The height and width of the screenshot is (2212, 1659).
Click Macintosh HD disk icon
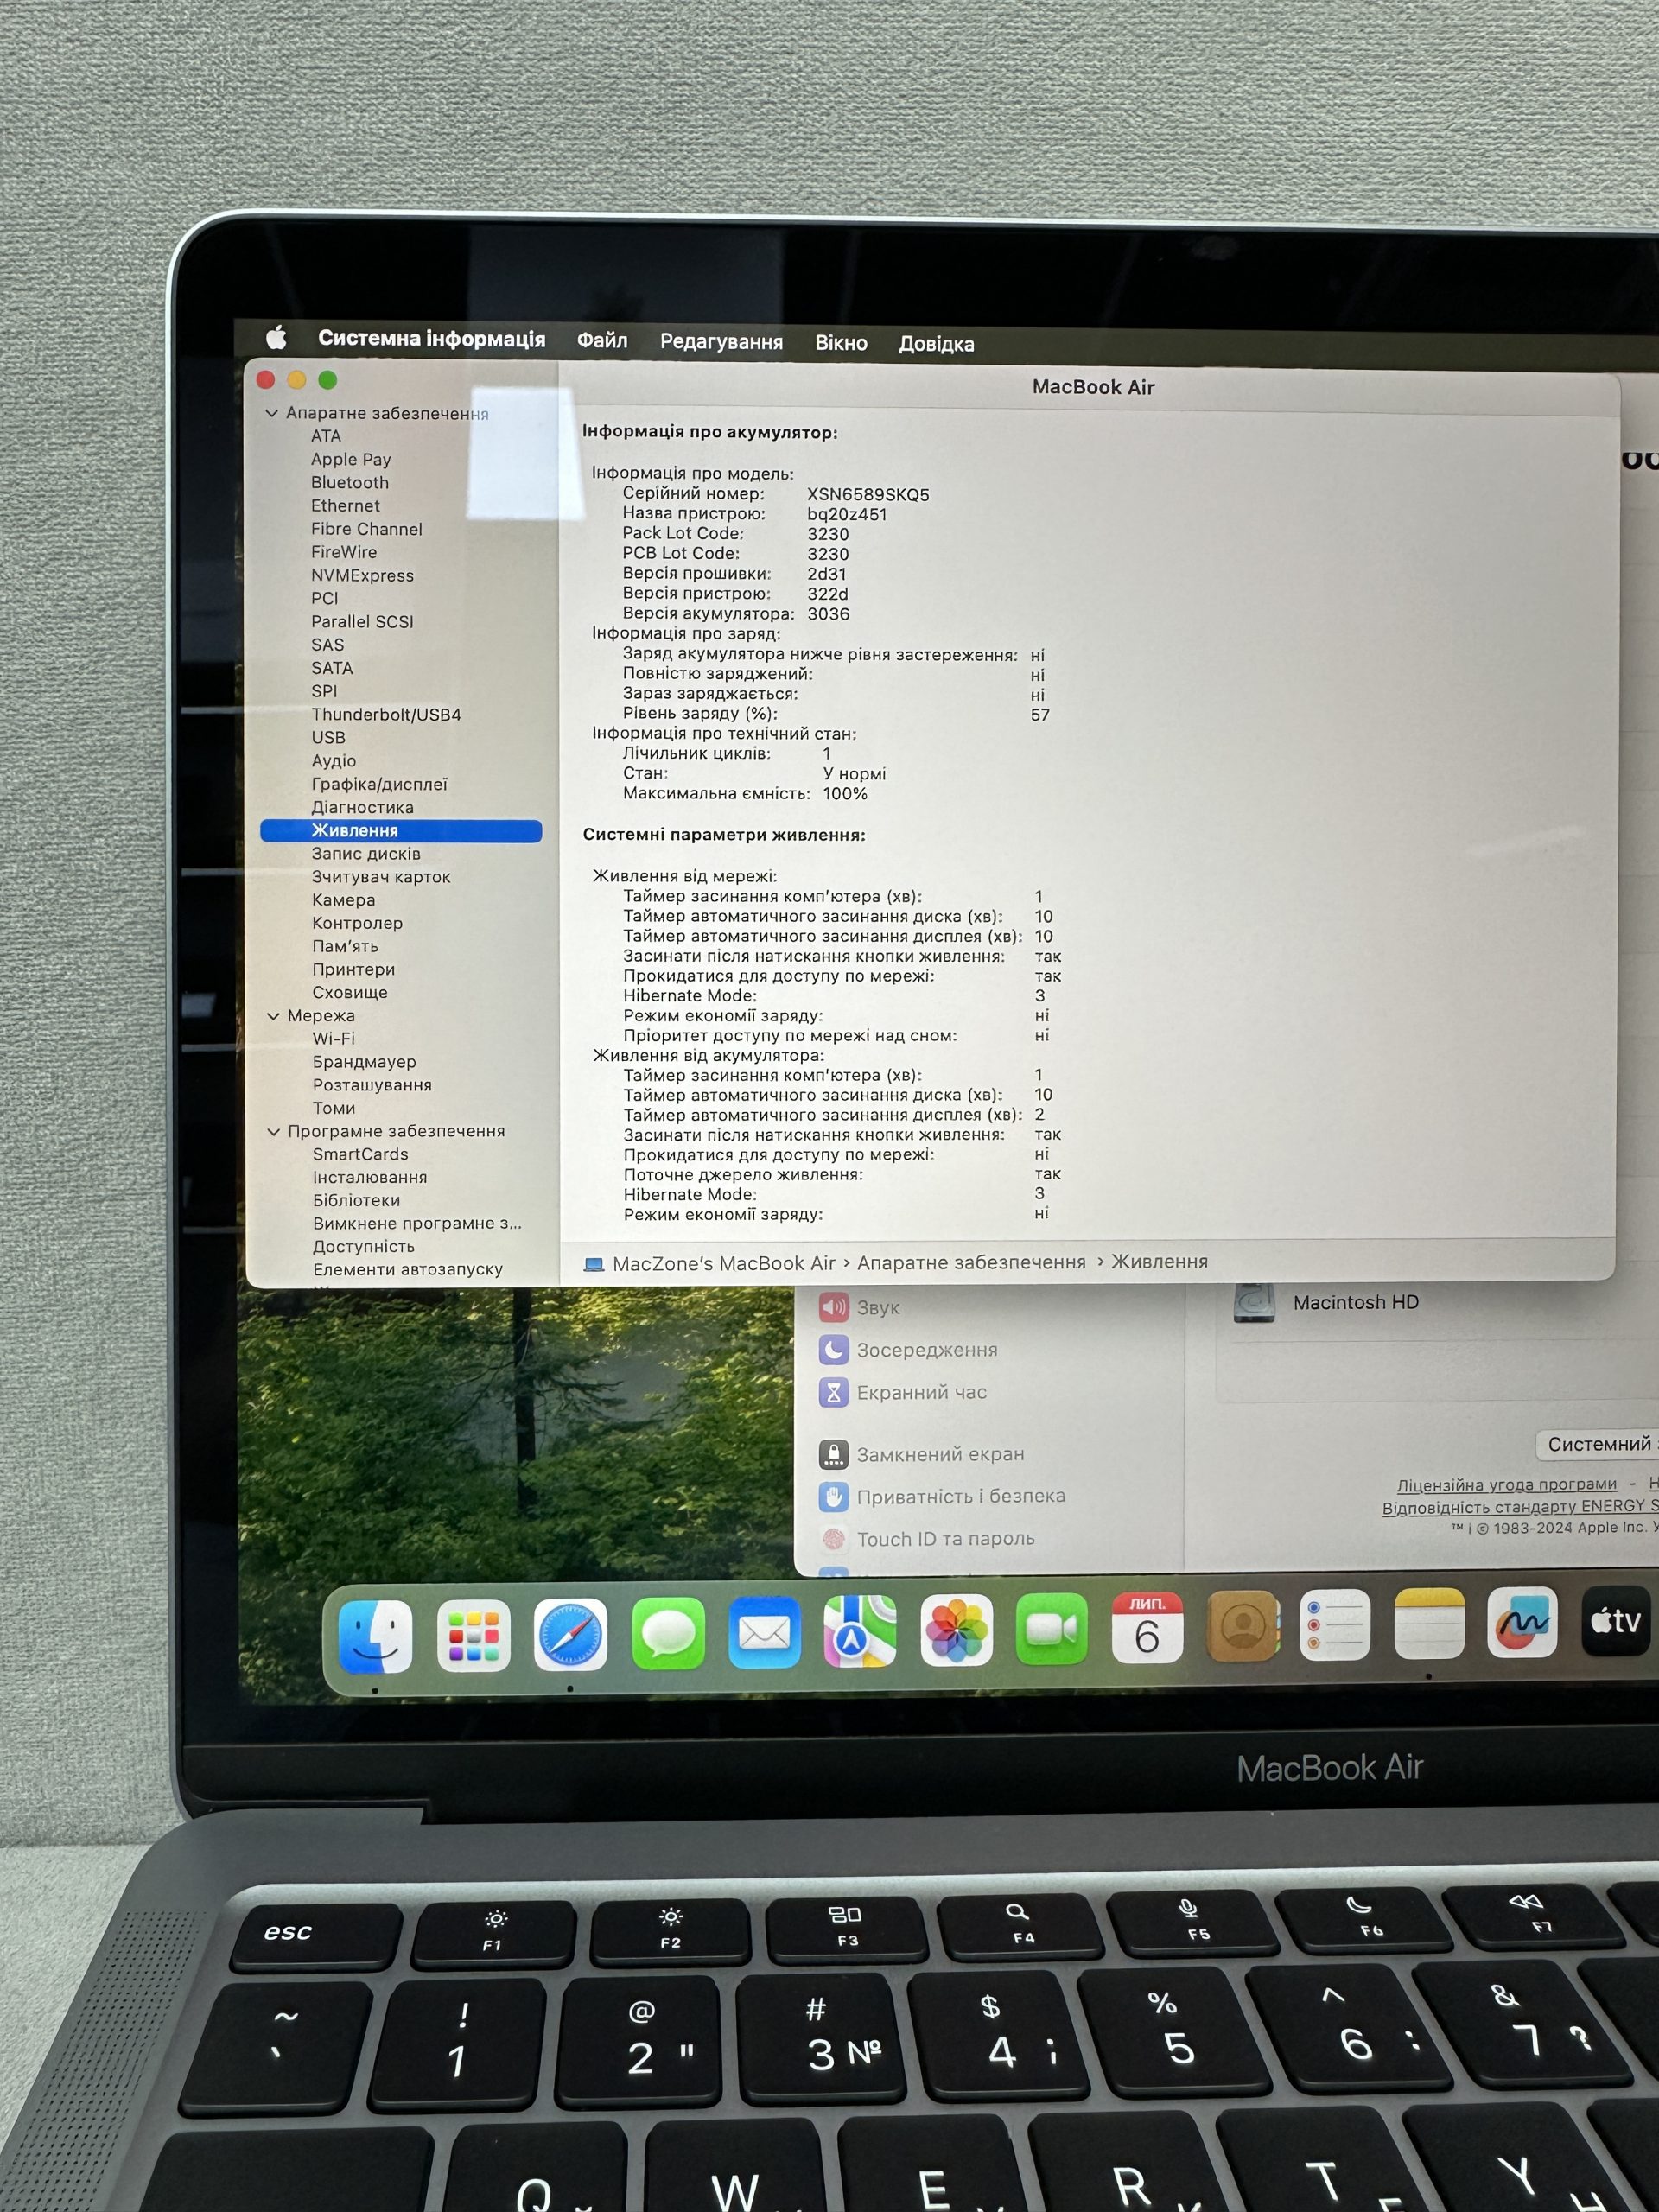(x=1254, y=1302)
